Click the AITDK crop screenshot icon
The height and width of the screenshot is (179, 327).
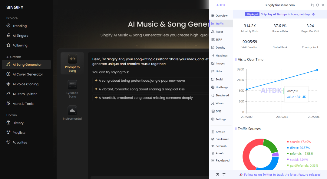click(312, 5)
